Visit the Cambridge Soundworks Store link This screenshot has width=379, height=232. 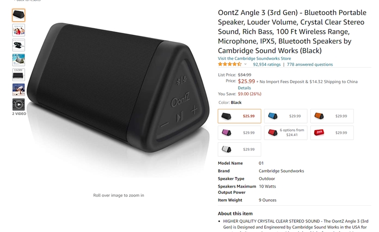pyautogui.click(x=254, y=59)
